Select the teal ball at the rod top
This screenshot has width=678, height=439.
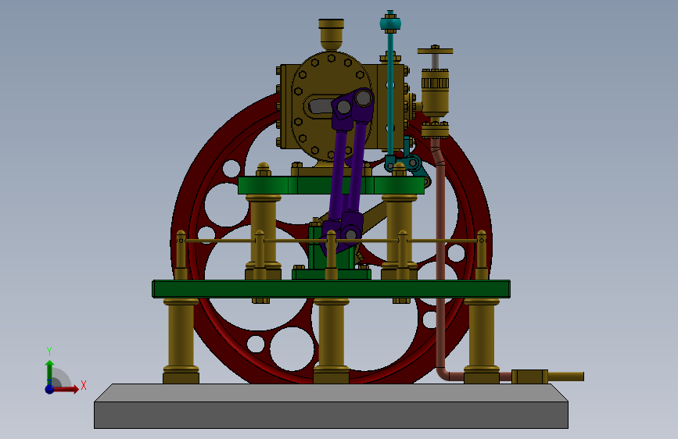[x=390, y=23]
